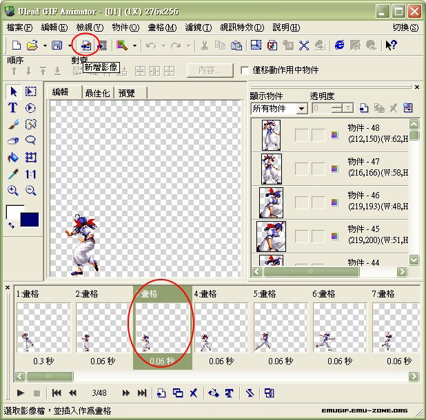
Task: Select frame 5 thumbnail in timeline
Action: (x=281, y=328)
